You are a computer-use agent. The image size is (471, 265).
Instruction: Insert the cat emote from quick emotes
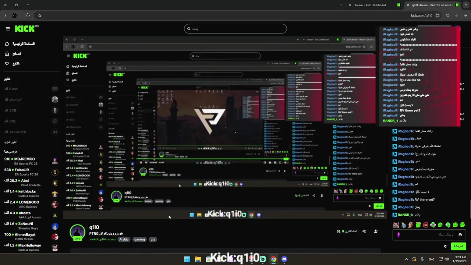tap(396, 225)
